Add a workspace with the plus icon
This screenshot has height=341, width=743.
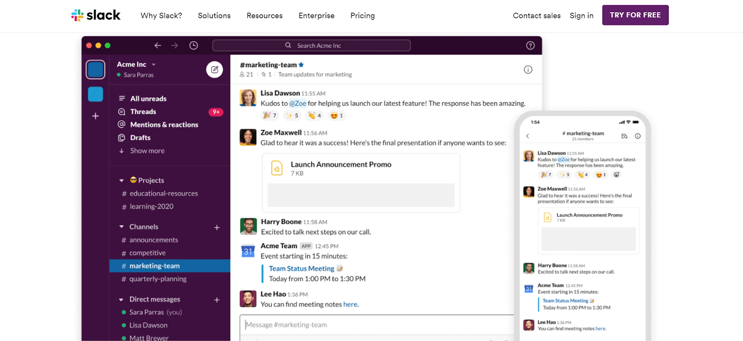click(95, 116)
